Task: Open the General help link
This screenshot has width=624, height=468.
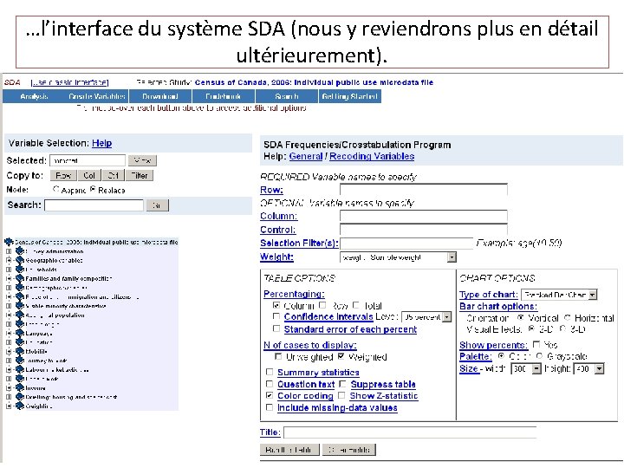Action: pyautogui.click(x=306, y=156)
